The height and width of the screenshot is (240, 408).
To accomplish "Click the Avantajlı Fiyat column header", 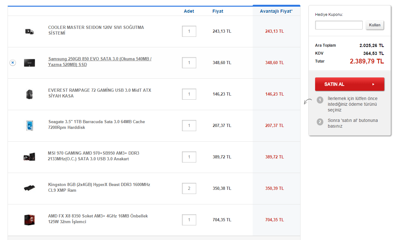I will click(276, 11).
